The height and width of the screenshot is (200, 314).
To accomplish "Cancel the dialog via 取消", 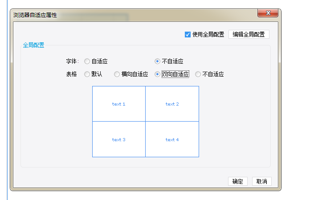I will tap(262, 181).
